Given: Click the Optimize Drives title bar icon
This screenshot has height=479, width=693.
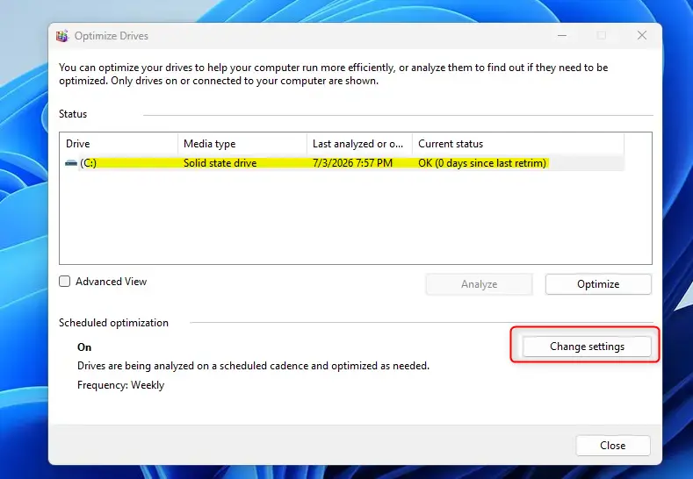Looking at the screenshot, I should [62, 36].
